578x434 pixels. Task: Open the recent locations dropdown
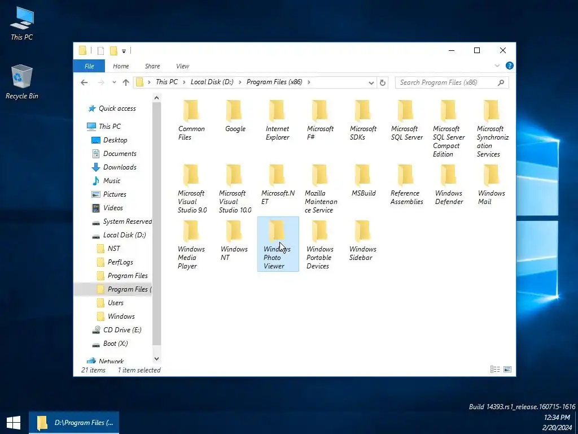click(x=114, y=83)
